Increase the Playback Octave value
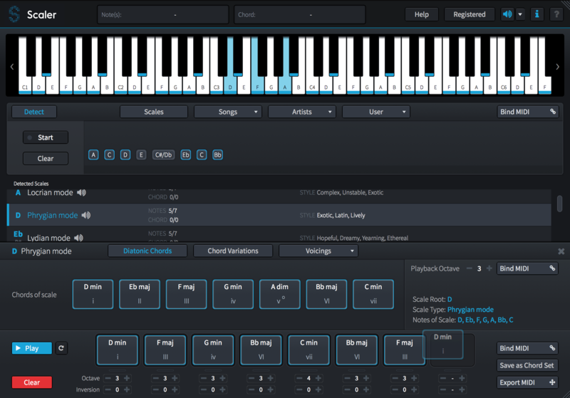The width and height of the screenshot is (570, 398). pos(490,268)
